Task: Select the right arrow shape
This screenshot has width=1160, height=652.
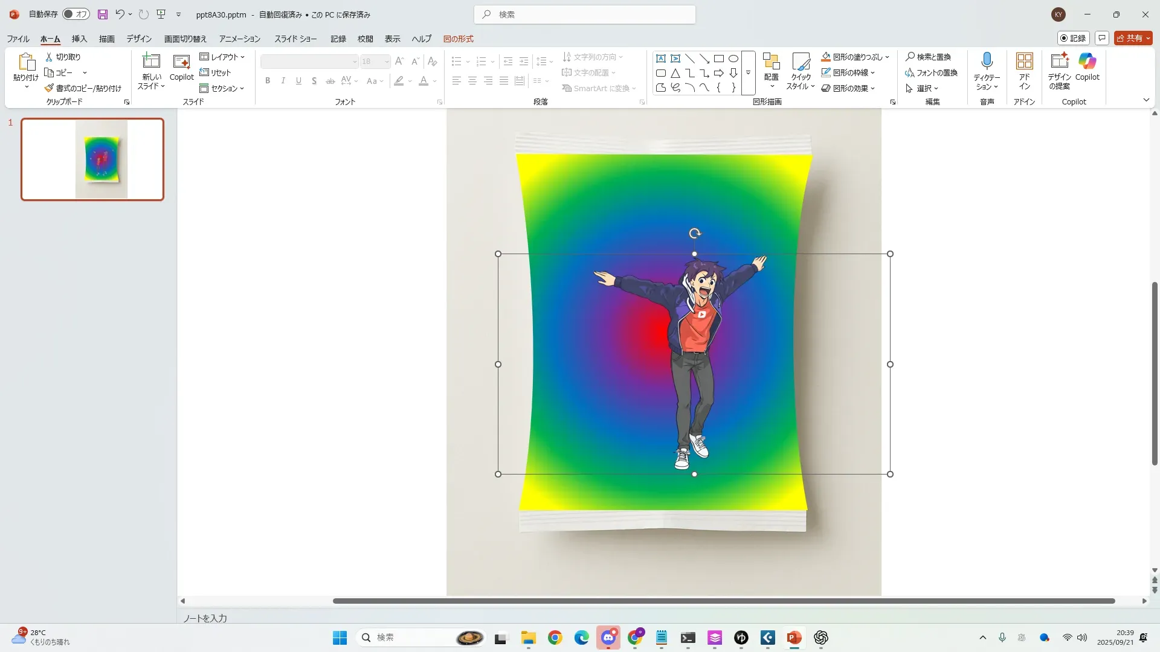Action: tap(718, 73)
